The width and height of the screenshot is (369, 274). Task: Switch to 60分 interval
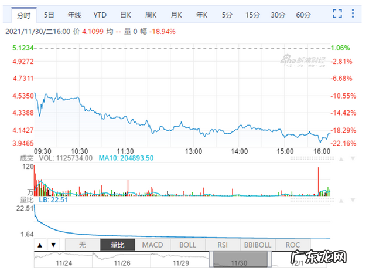pyautogui.click(x=303, y=15)
